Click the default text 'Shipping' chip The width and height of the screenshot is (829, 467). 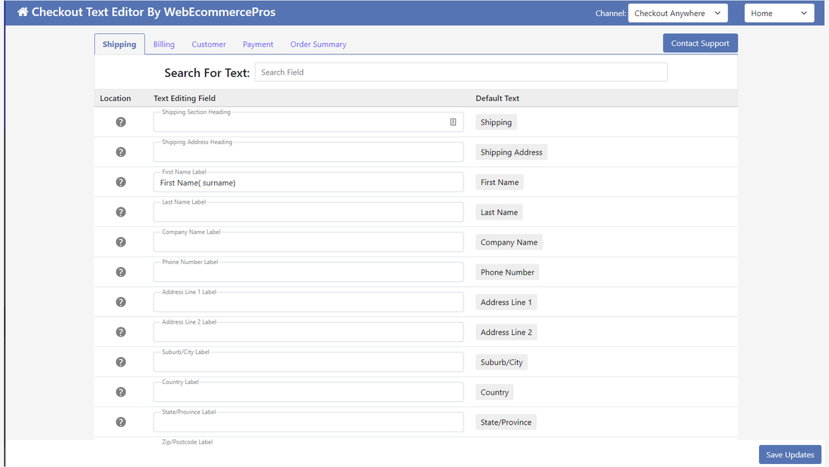496,122
